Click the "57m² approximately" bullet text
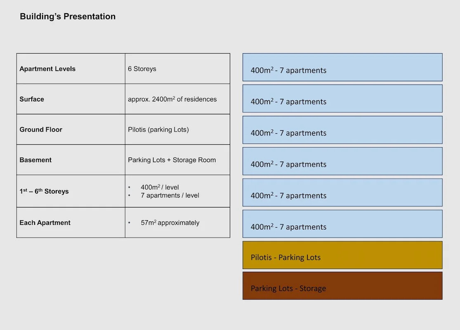This screenshot has width=460, height=330. tap(170, 223)
